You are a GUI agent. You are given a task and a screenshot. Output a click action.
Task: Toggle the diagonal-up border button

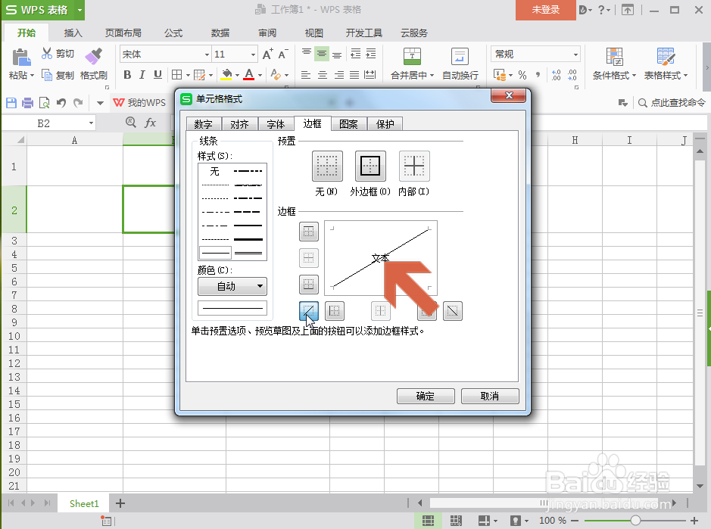click(309, 311)
